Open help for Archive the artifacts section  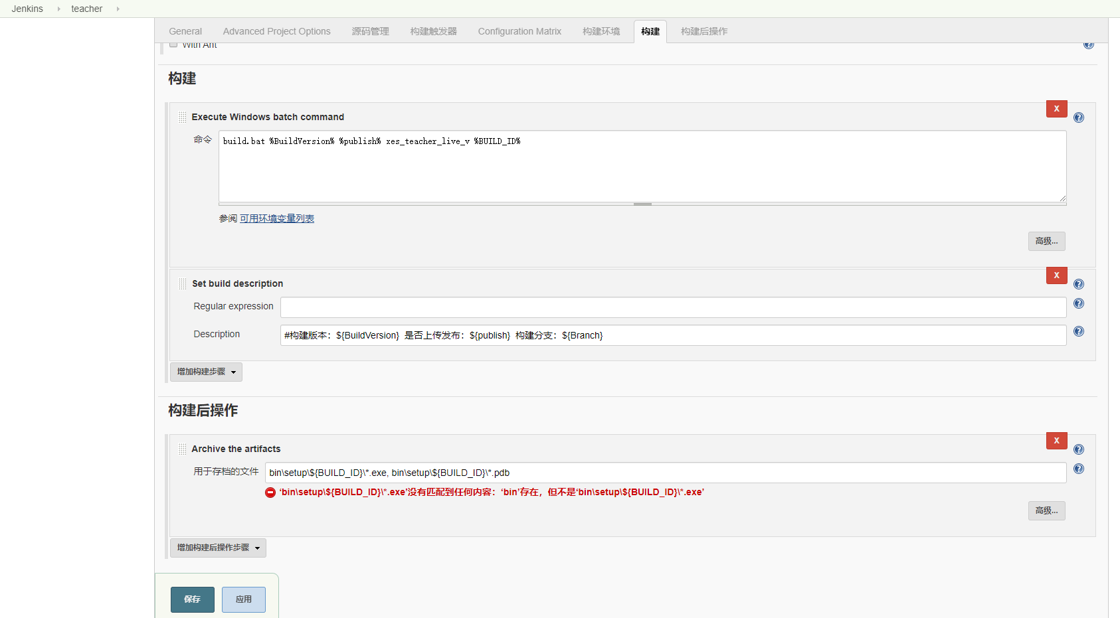pos(1079,449)
